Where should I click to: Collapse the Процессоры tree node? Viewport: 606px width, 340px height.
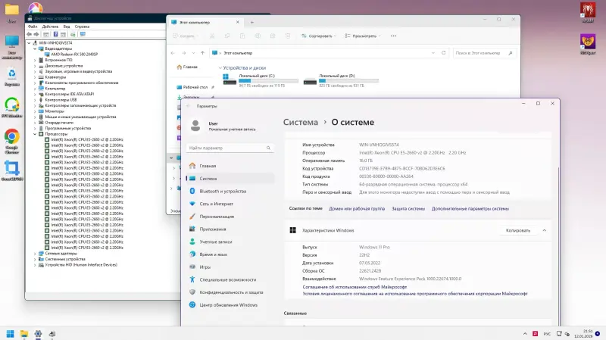(x=36, y=134)
